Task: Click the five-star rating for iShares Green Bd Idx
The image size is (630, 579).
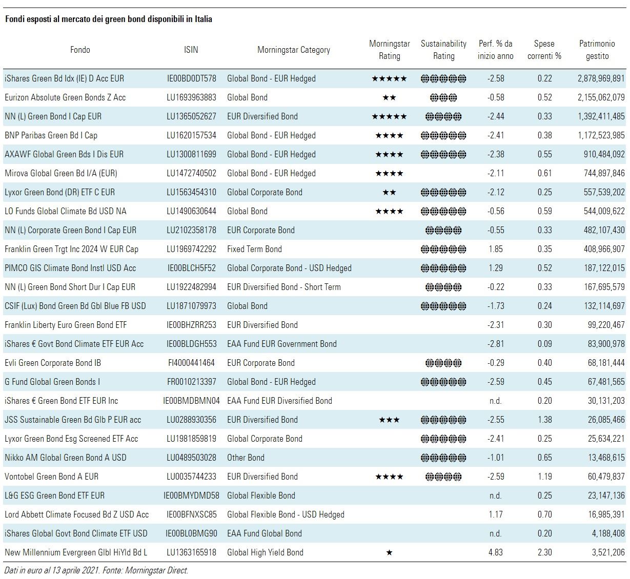Action: pyautogui.click(x=389, y=79)
